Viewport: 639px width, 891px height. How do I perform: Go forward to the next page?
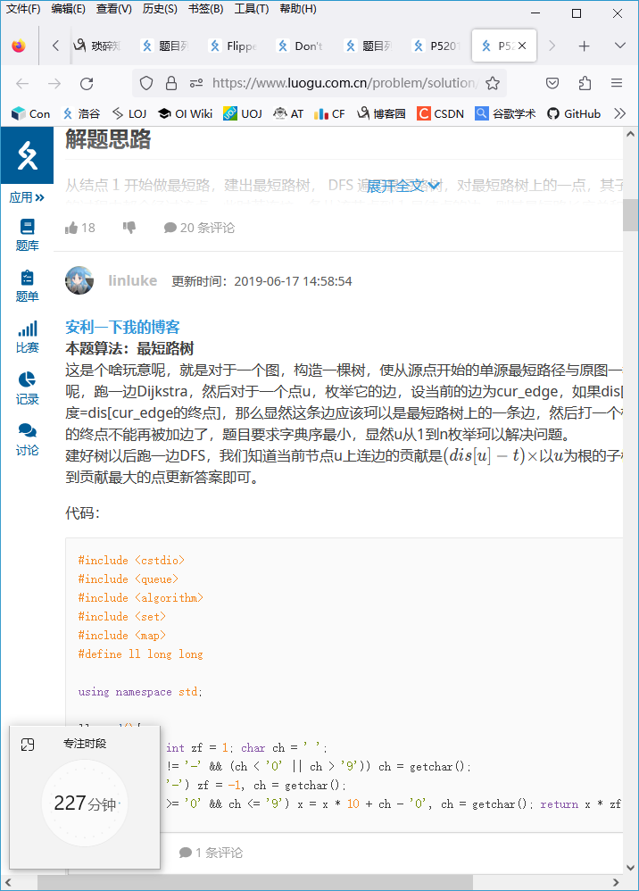[x=54, y=84]
